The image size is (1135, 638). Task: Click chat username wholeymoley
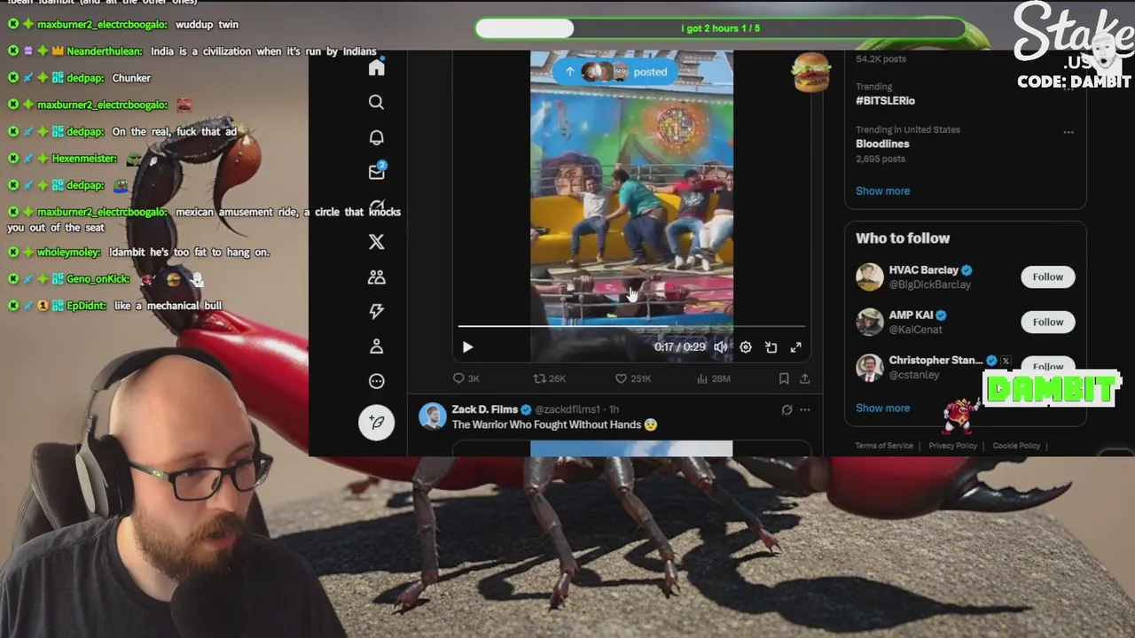tap(69, 252)
